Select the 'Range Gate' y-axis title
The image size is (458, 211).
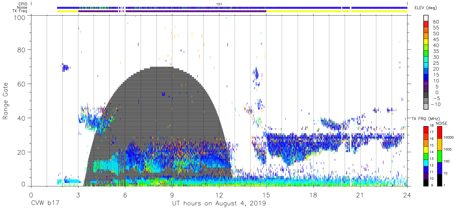click(x=6, y=101)
